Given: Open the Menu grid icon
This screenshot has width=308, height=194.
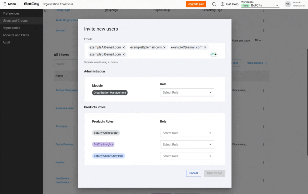Looking at the screenshot, I should pyautogui.click(x=4, y=4).
